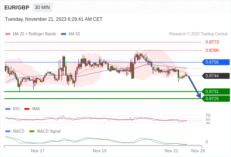Click the blue downward forecast arrow
231x157 pixels.
[x=195, y=87]
